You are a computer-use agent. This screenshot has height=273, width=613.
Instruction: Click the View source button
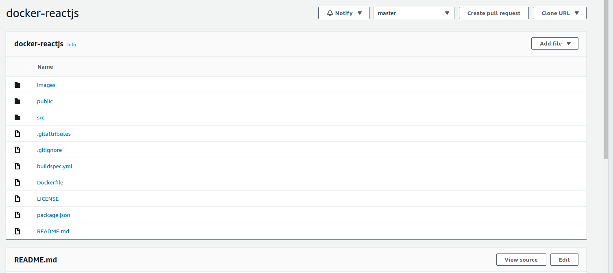tap(521, 260)
